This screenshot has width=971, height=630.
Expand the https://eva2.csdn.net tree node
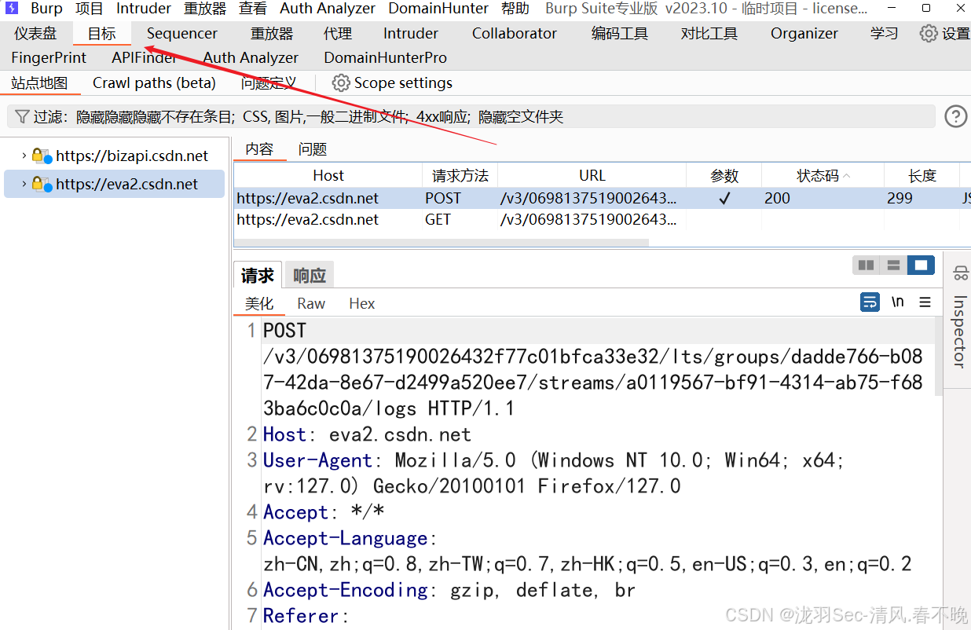(x=24, y=184)
